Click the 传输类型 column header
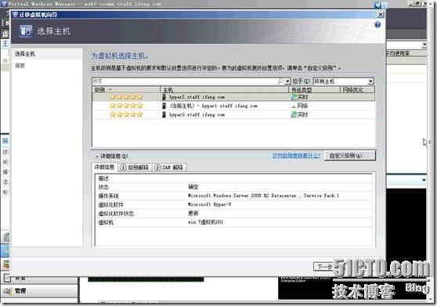Screen dimensions: 437x306 314,90
